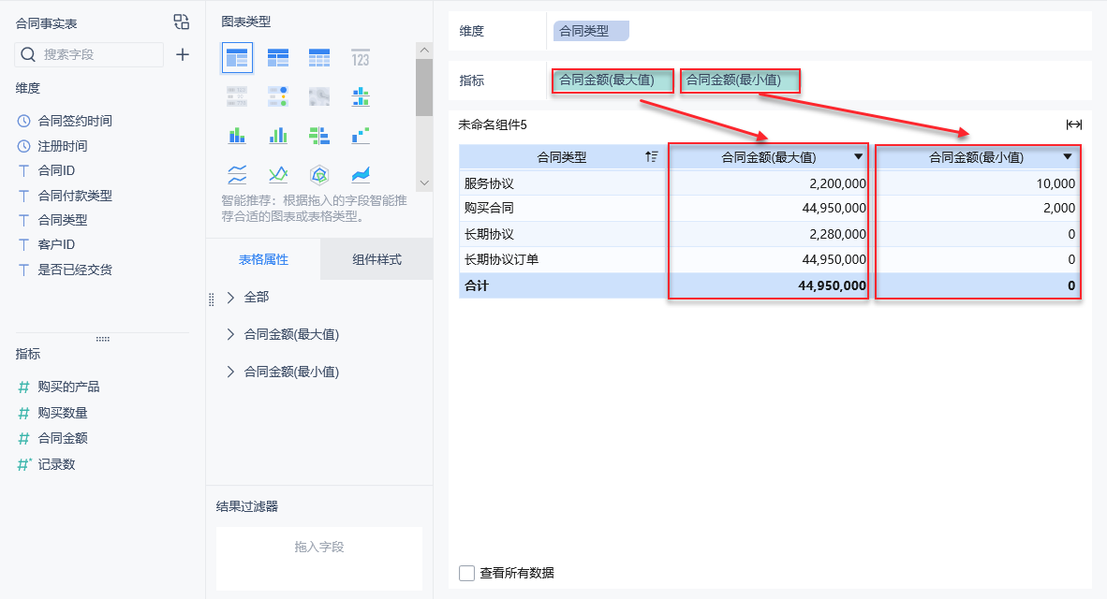Pick the partitioned line chart type
Screen dimensions: 1107x599
point(237,173)
